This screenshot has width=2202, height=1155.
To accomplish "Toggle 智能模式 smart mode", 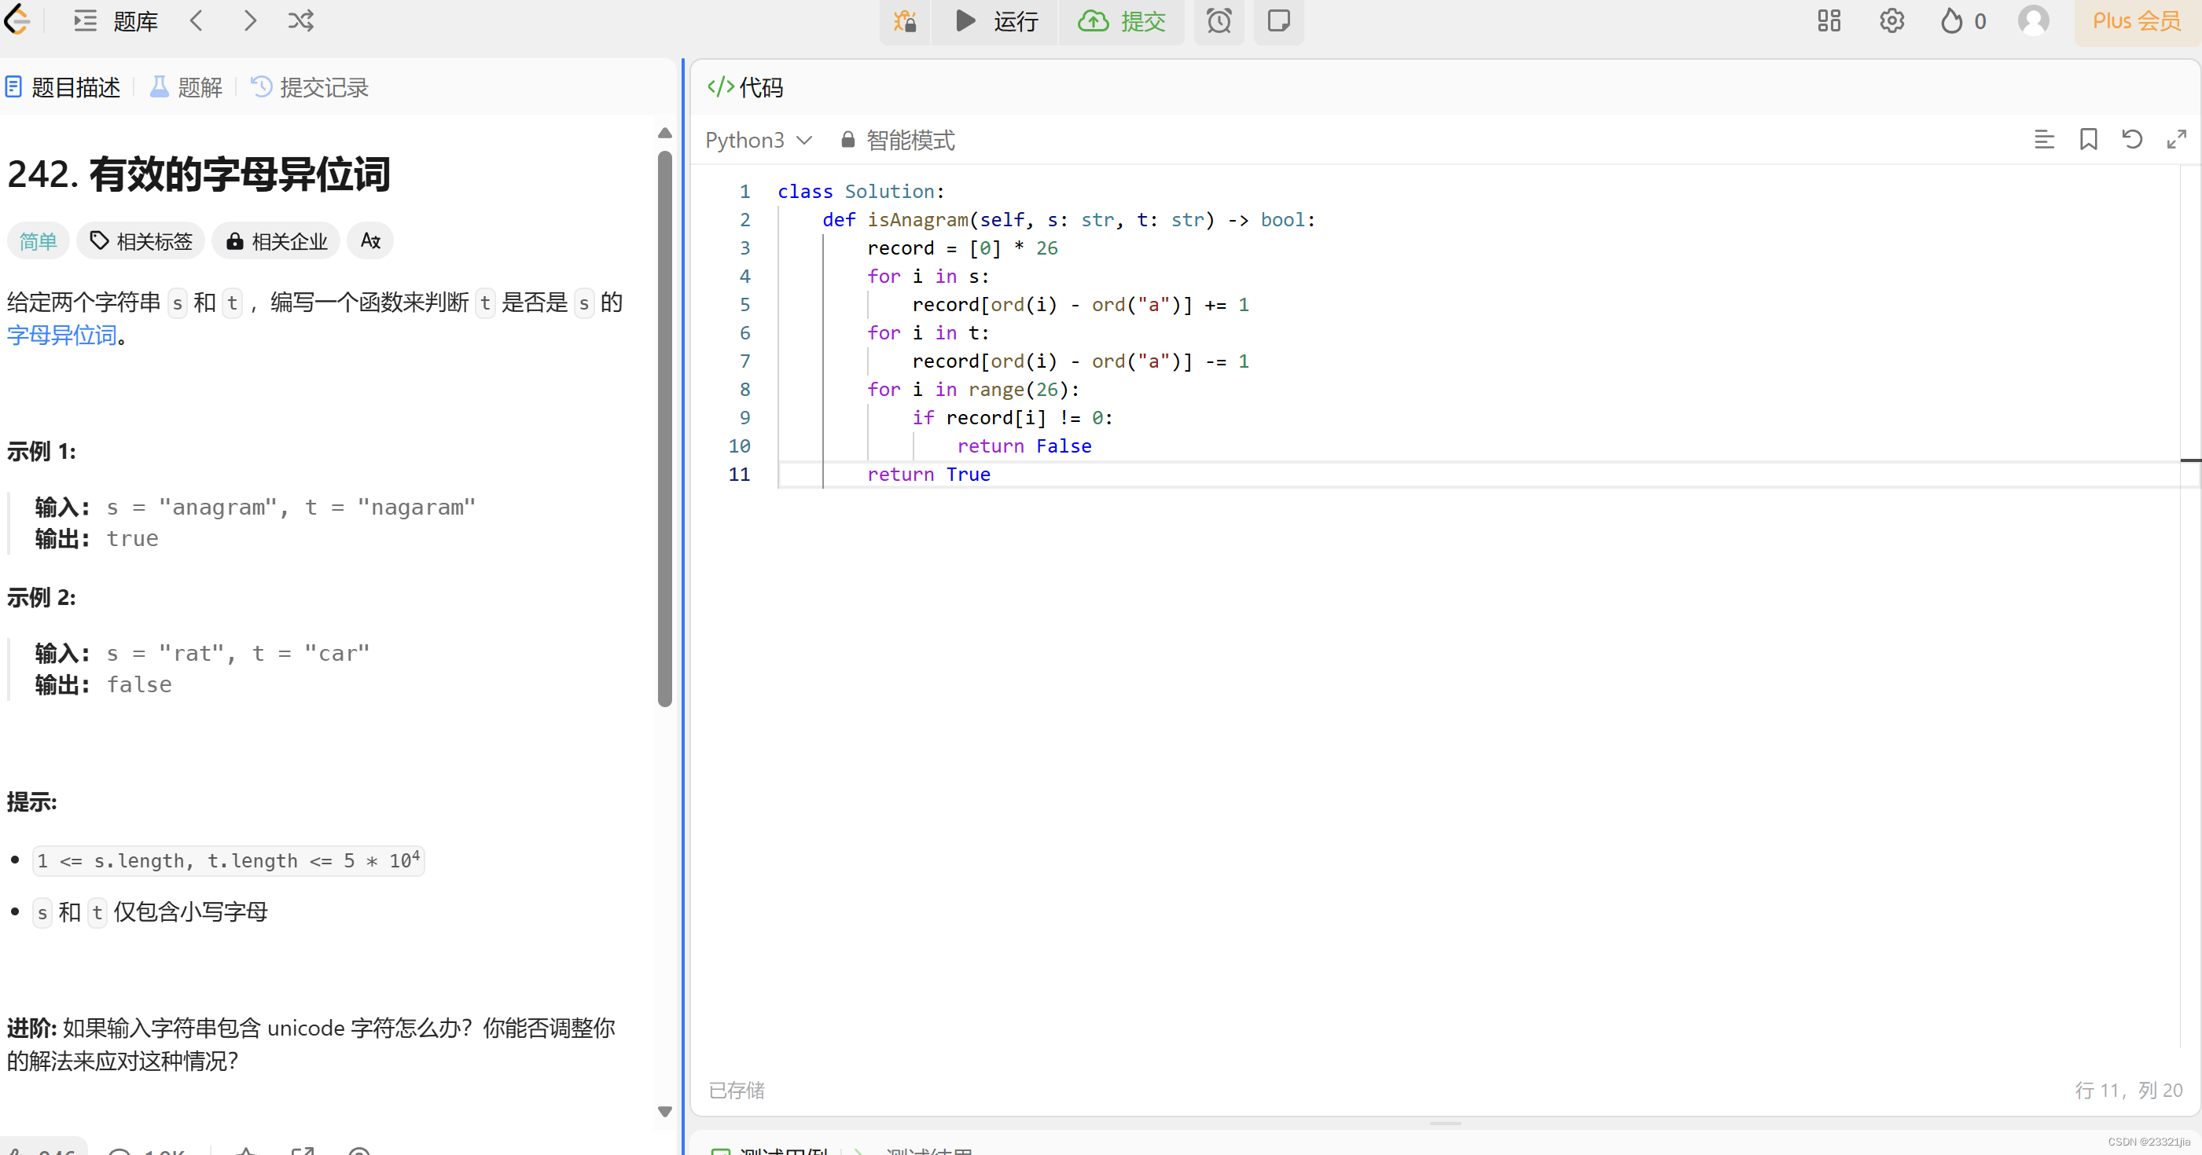I will coord(898,140).
